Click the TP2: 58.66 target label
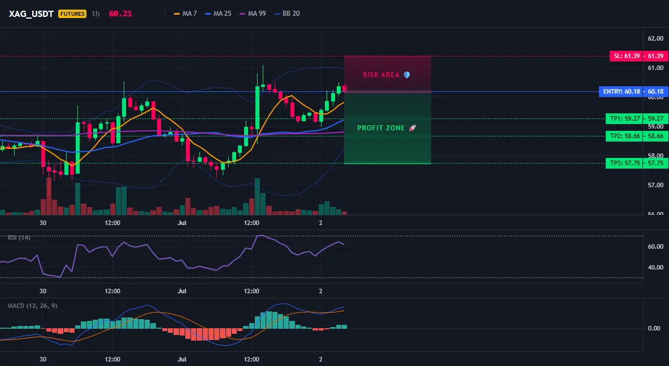The image size is (669, 366). click(624, 136)
